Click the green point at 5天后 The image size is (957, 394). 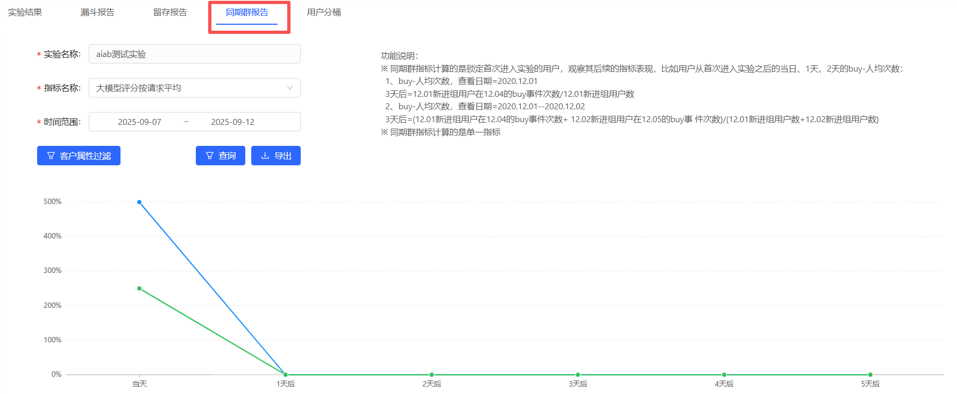click(x=870, y=375)
